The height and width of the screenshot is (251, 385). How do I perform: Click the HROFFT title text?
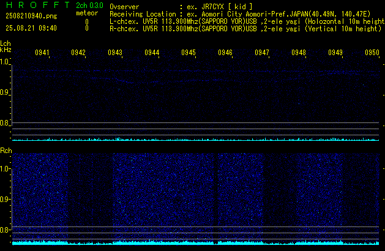click(38, 5)
